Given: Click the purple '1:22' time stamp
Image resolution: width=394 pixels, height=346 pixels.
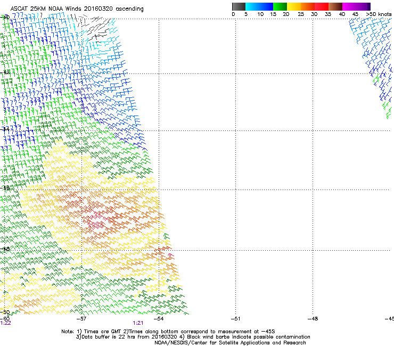Looking at the screenshot, I should point(5,323).
